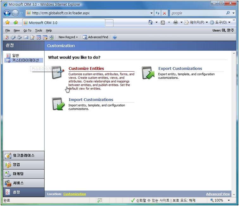Click the status bar popup blocker icon
Viewport: 239px width, 206px height.
click(x=100, y=200)
